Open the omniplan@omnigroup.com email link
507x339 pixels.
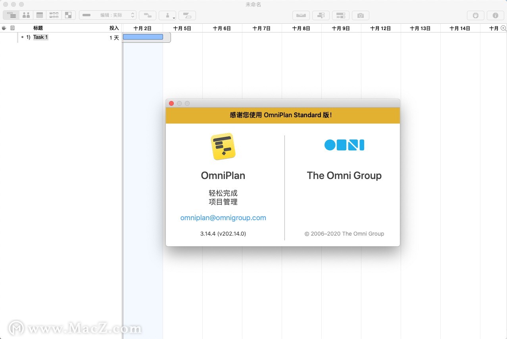point(223,218)
